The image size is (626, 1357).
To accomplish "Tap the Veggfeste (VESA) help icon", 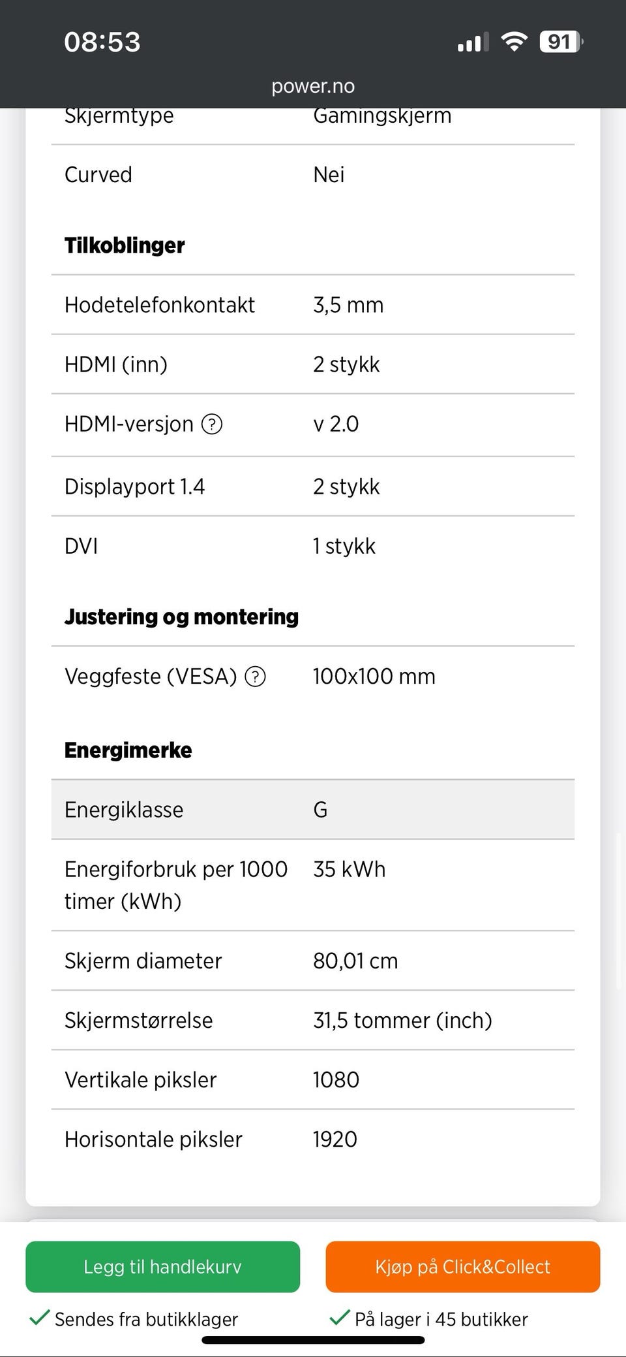I will coord(255,677).
